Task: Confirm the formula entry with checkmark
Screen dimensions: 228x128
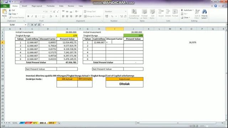Action: 36,25
